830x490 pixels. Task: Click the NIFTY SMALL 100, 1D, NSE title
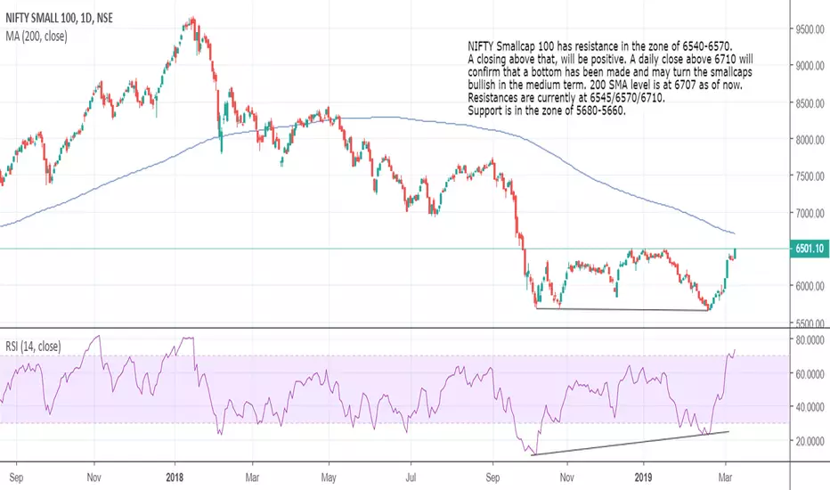tap(59, 18)
